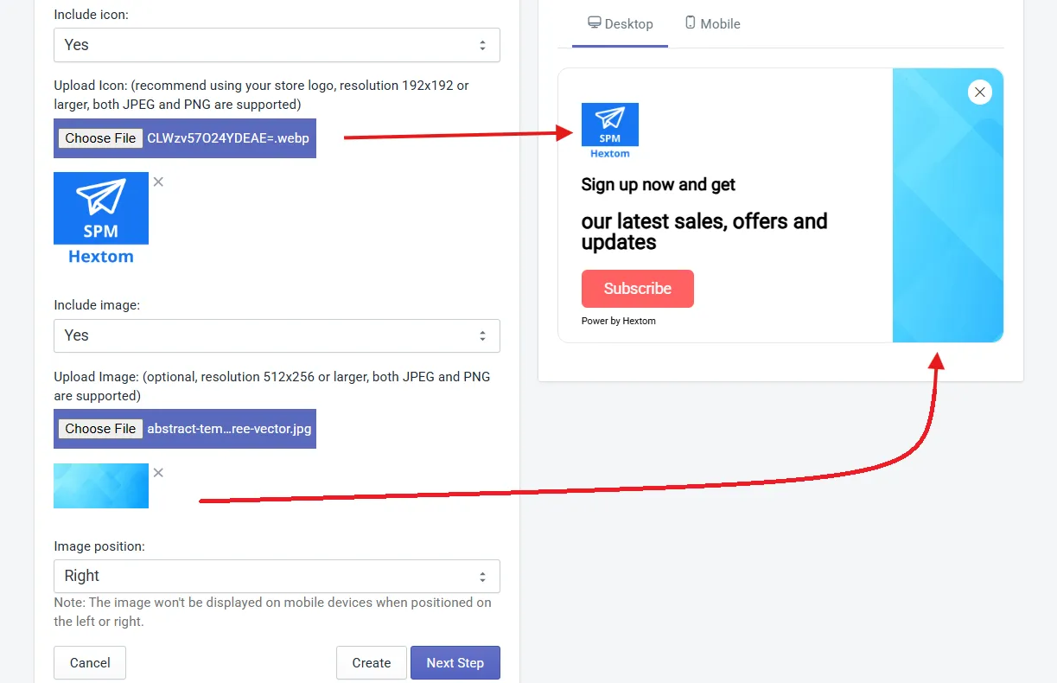Click the Cancel button
This screenshot has height=683, width=1057.
90,663
